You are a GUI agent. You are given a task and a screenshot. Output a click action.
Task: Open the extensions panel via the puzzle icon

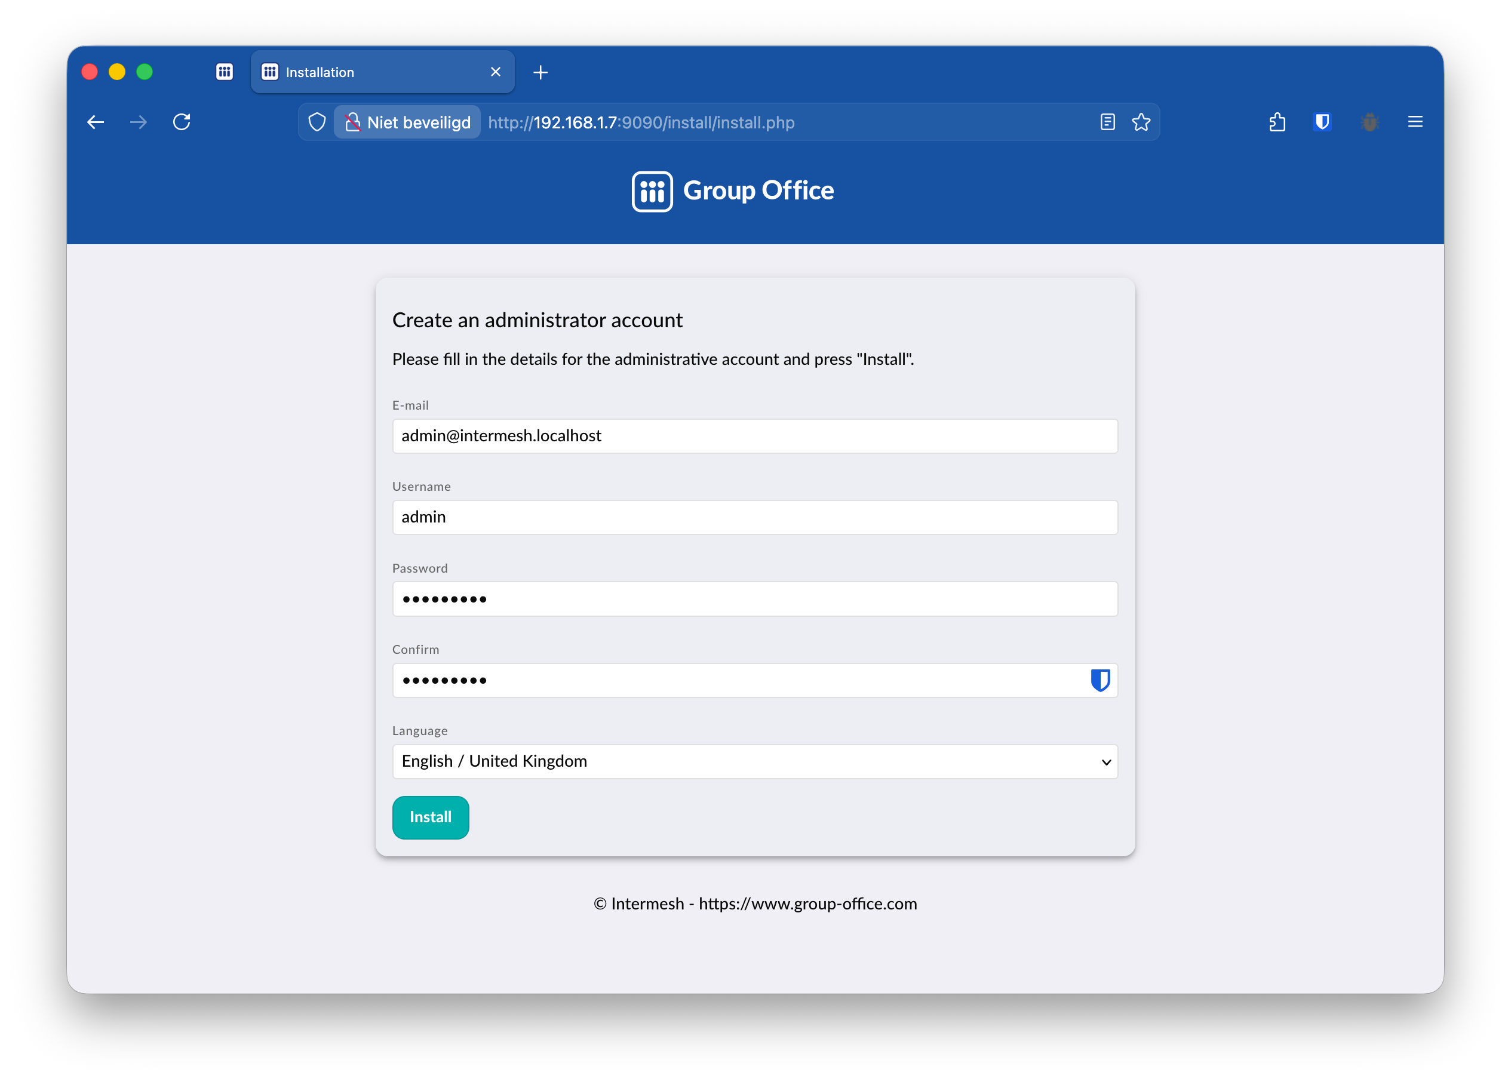[1277, 122]
